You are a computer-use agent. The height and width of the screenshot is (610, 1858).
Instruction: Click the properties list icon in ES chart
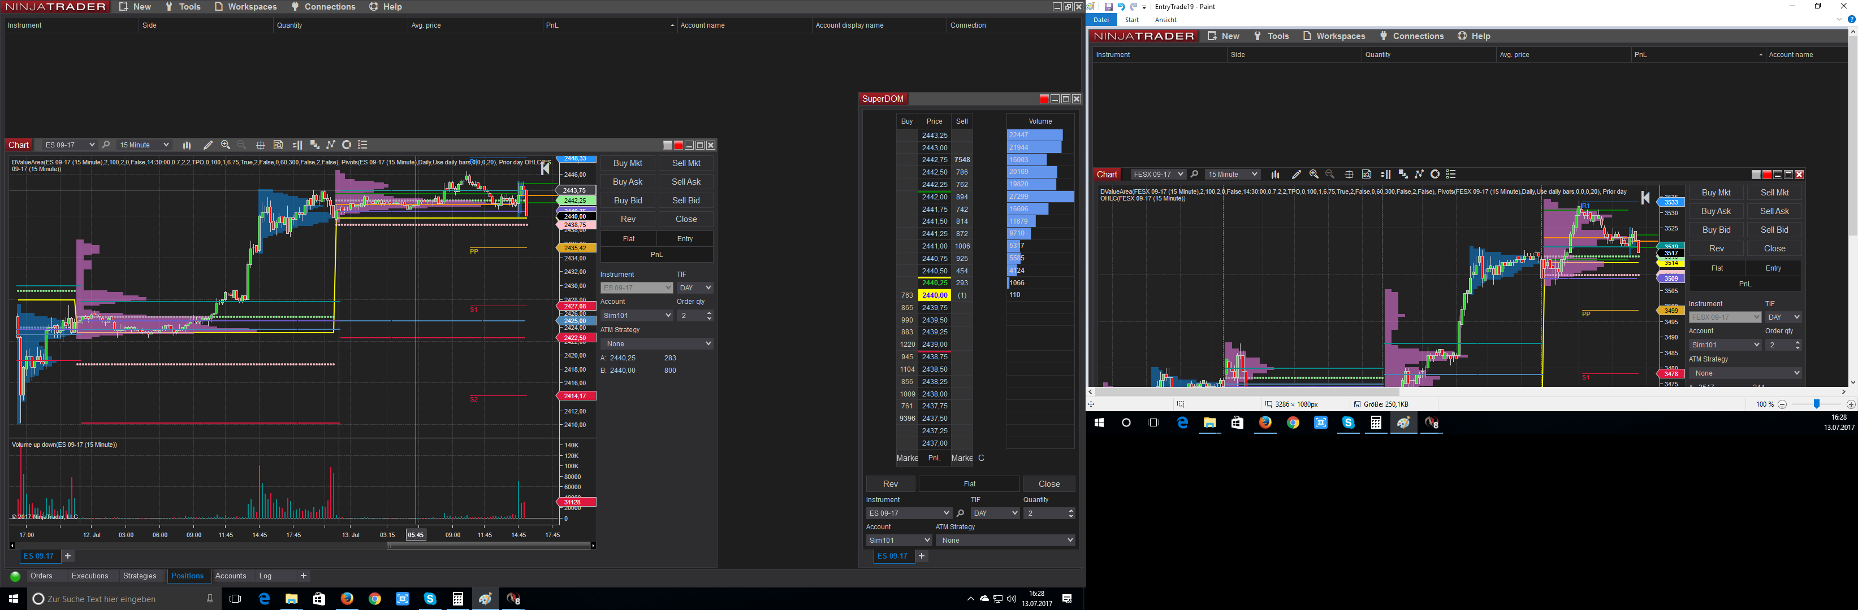point(363,145)
